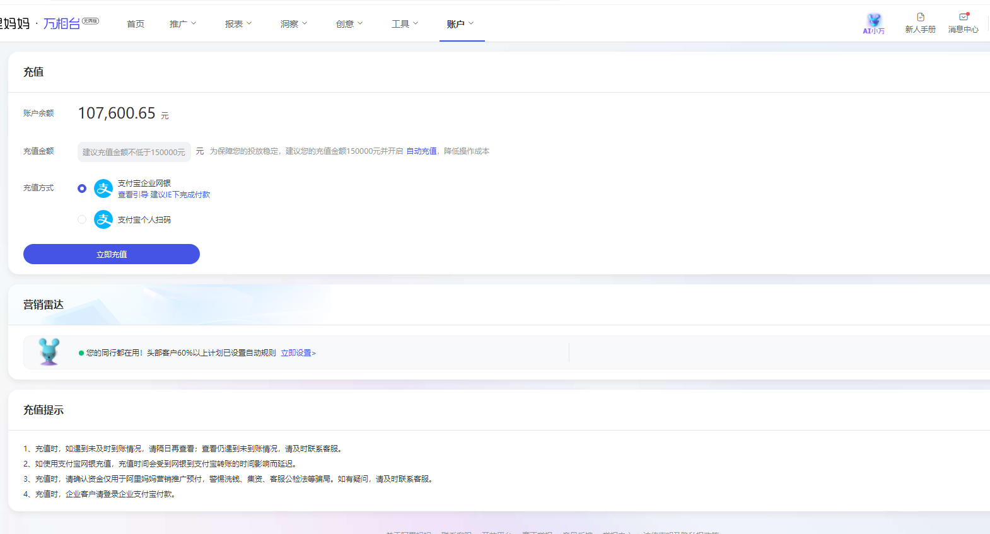990x534 pixels.
Task: Expand the 推广 dropdown menu
Action: (183, 24)
